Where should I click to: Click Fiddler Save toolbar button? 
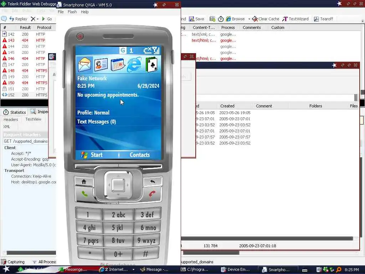[x=197, y=19]
